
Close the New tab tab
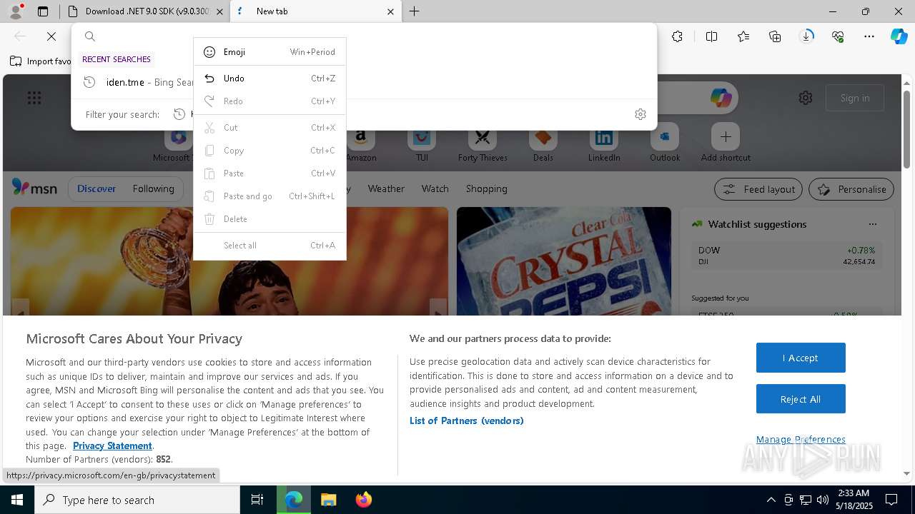click(x=390, y=11)
